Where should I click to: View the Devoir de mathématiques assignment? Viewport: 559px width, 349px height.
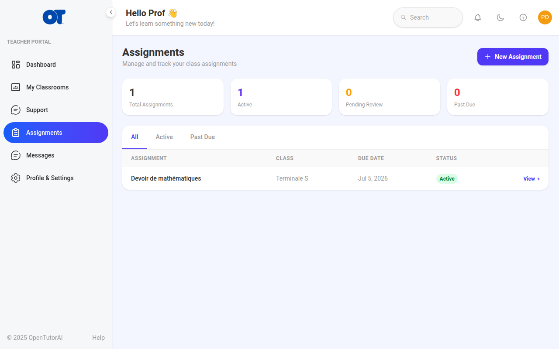pyautogui.click(x=531, y=179)
